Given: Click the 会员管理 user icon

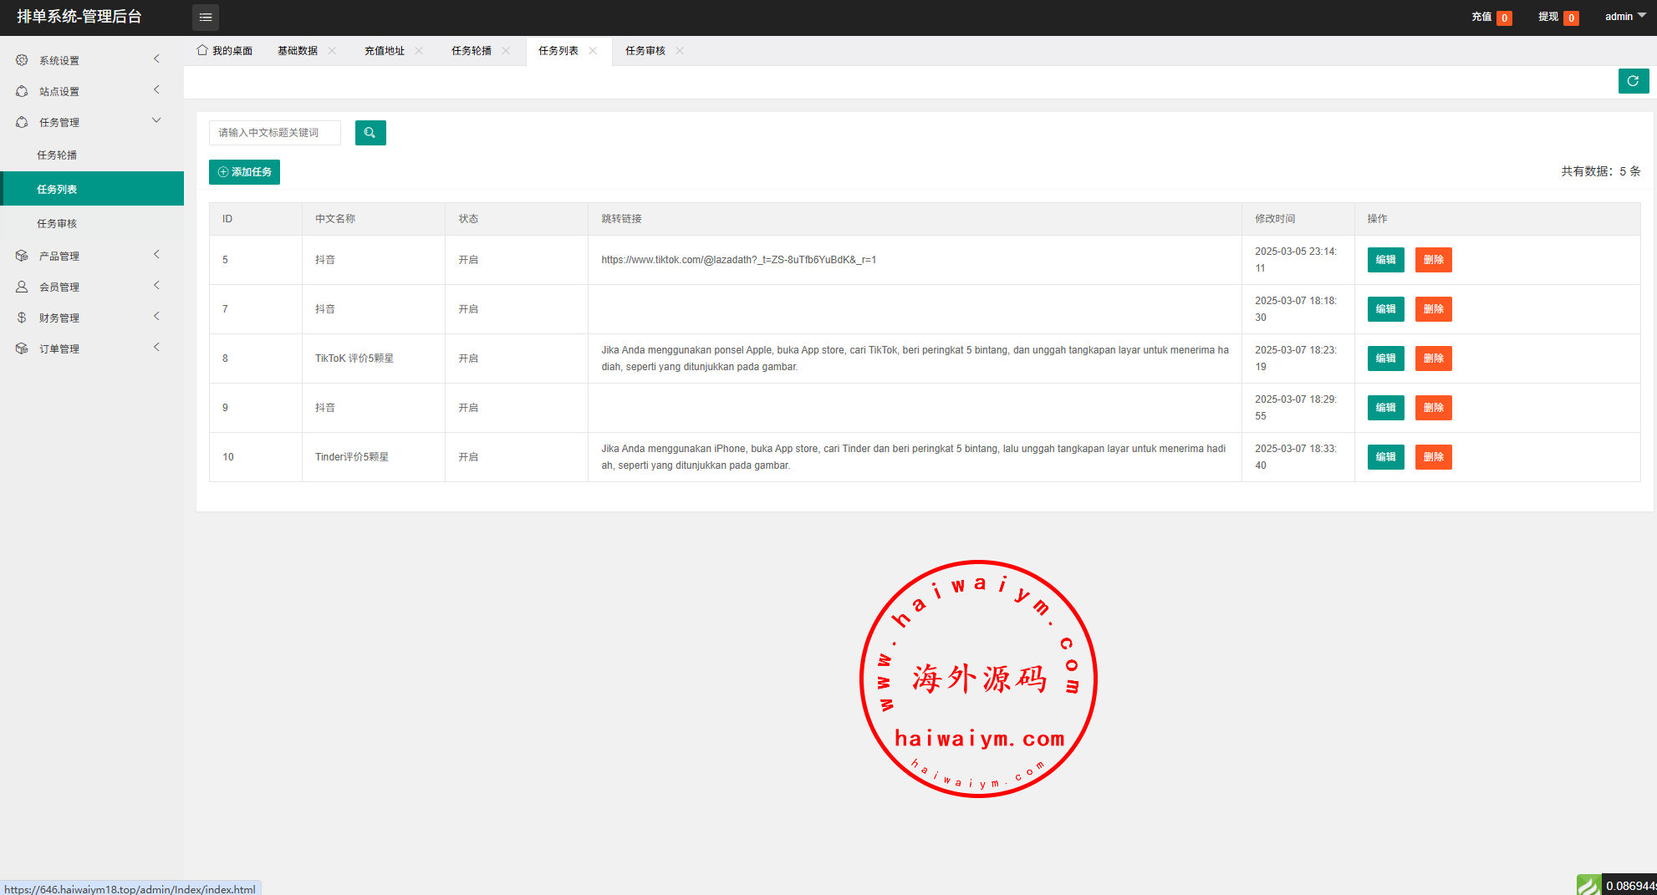Looking at the screenshot, I should click(22, 287).
